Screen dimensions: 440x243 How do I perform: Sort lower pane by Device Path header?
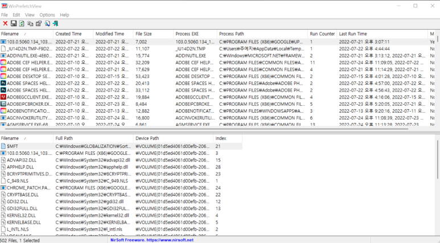tap(173, 138)
